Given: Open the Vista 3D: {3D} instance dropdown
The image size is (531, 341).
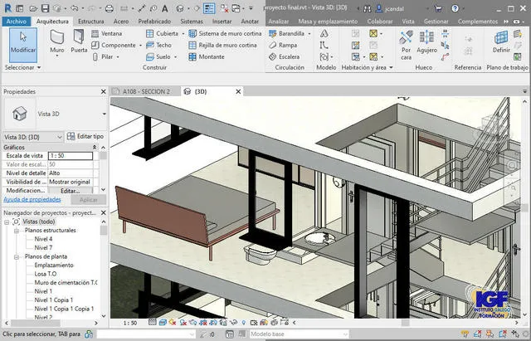Looking at the screenshot, I should coord(33,137).
